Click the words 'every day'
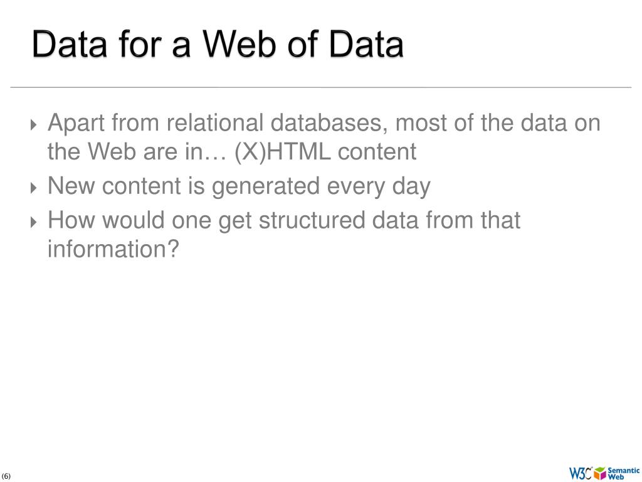The height and width of the screenshot is (482, 642). (x=379, y=187)
